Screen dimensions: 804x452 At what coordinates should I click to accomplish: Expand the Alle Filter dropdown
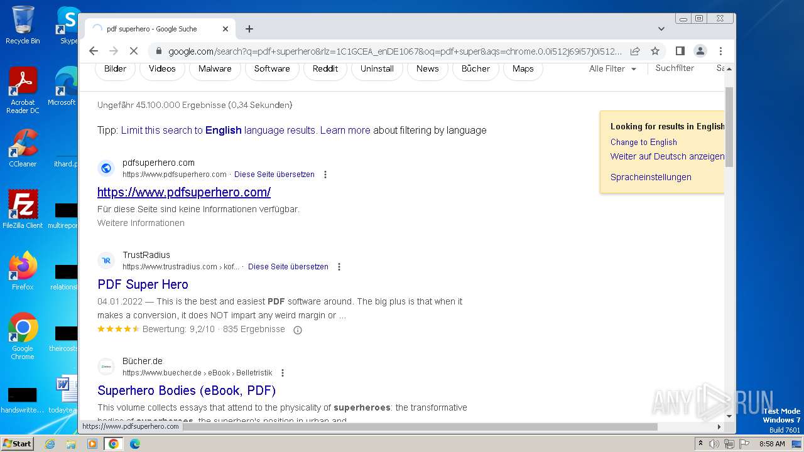[x=612, y=69]
